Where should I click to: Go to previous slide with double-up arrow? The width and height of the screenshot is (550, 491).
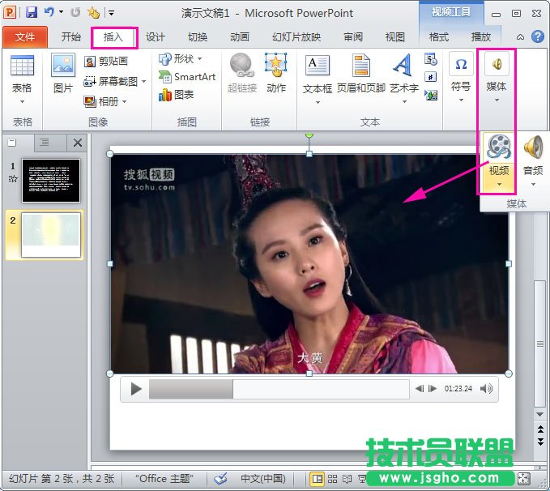tap(540, 429)
